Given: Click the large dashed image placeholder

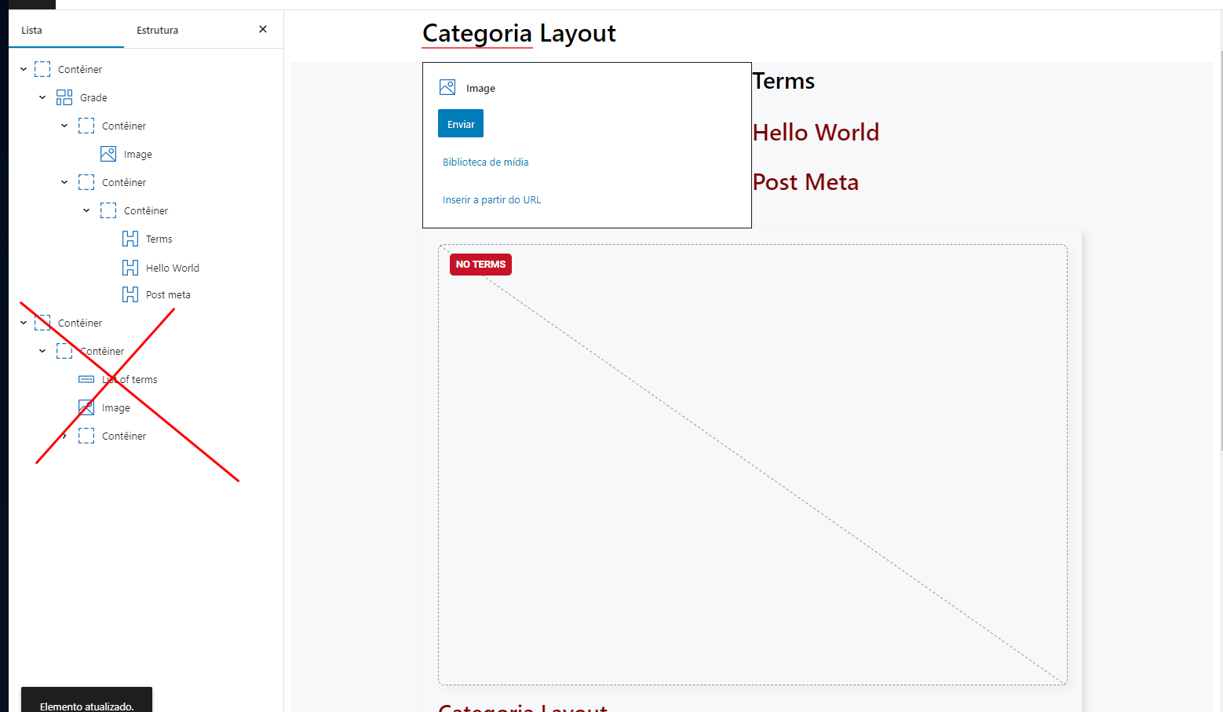Looking at the screenshot, I should tap(752, 465).
